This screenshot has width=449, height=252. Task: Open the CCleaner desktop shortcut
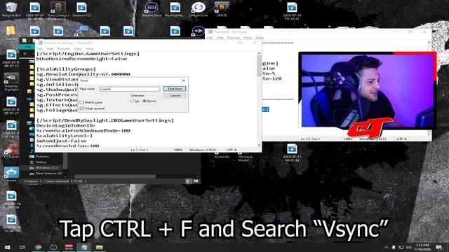pyautogui.click(x=11, y=150)
